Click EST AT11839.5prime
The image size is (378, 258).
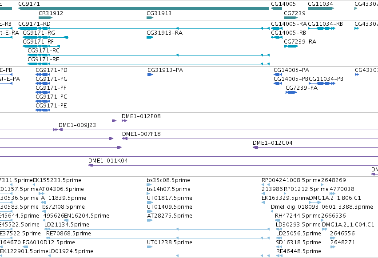(43, 202)
